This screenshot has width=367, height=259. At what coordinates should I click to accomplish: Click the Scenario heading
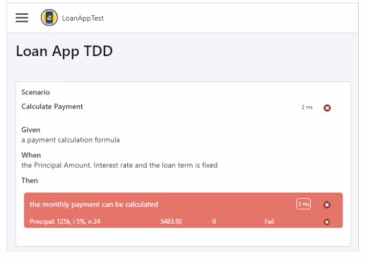[36, 92]
